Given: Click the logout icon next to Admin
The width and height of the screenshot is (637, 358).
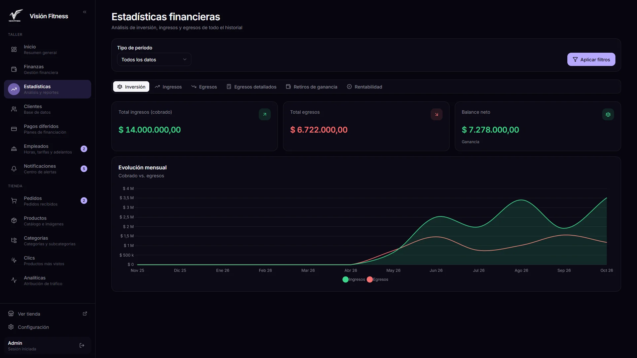Looking at the screenshot, I should 82,345.
